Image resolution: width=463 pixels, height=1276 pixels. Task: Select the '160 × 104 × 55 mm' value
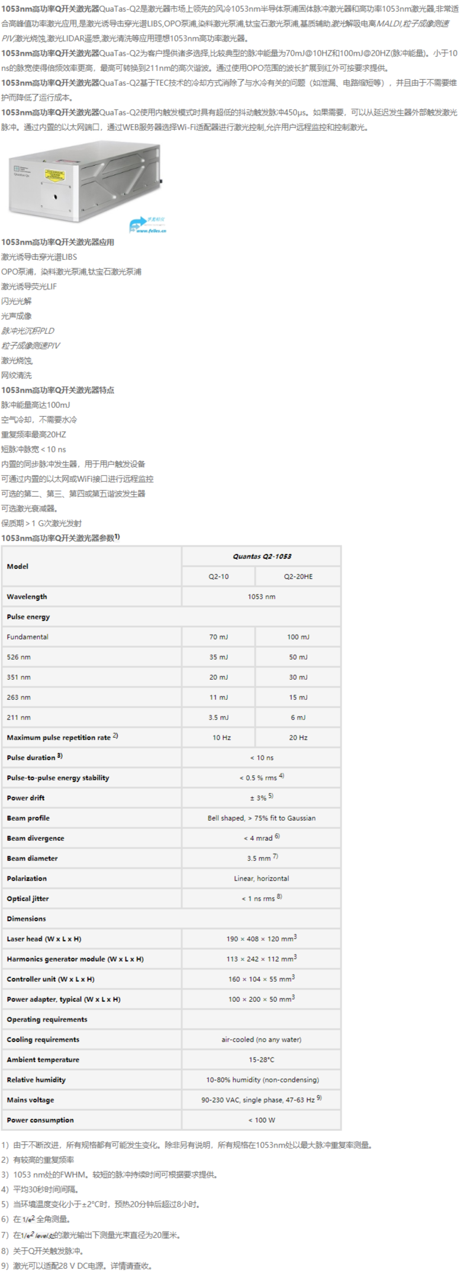pos(261,979)
